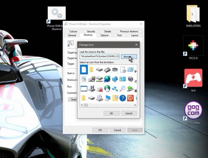Open the Security tab
This screenshot has height=158, width=208.
tap(91, 32)
